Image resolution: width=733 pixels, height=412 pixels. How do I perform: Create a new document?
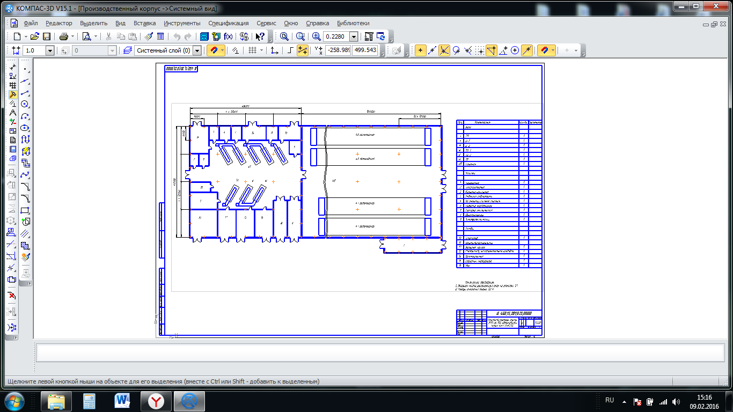pos(17,36)
